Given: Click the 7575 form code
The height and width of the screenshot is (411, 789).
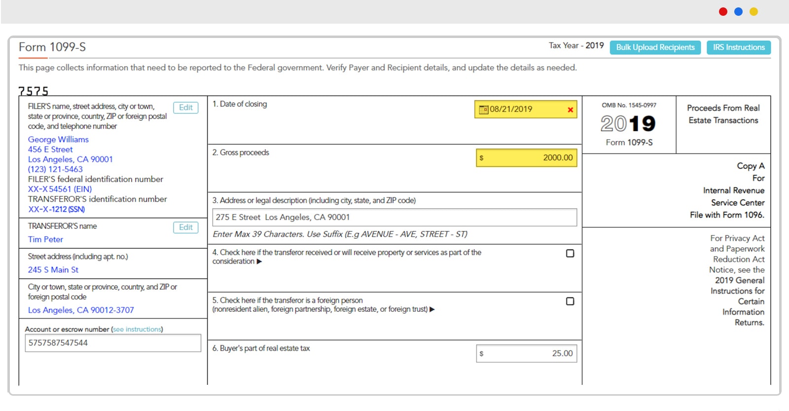Looking at the screenshot, I should [x=34, y=91].
